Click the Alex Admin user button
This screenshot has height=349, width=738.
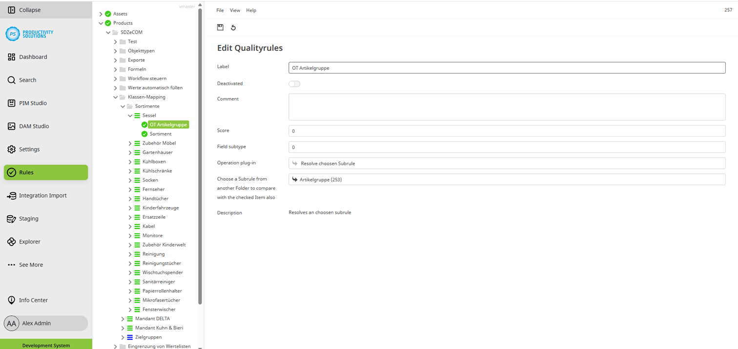tap(46, 323)
